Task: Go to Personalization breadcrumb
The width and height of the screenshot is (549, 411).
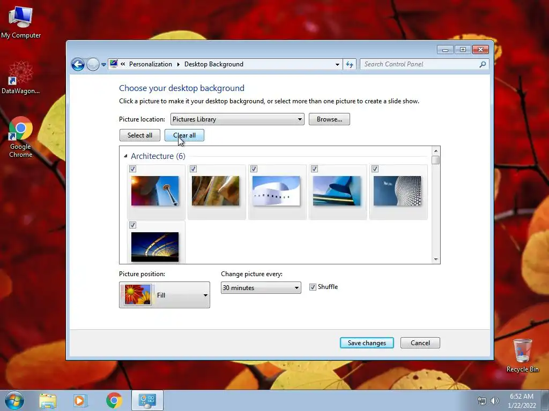Action: pos(151,64)
